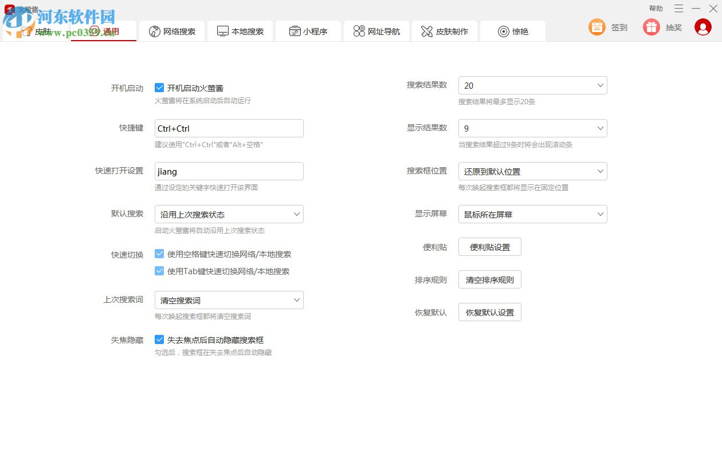Open the 皮肤制作 skin maker icon

tap(426, 31)
